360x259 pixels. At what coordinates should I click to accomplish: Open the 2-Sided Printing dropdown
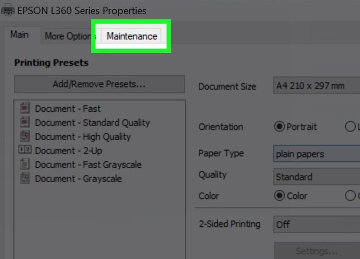[316, 224]
